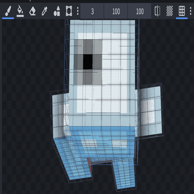Toggle the Painting Grid display
The width and height of the screenshot is (194, 194).
pyautogui.click(x=182, y=11)
